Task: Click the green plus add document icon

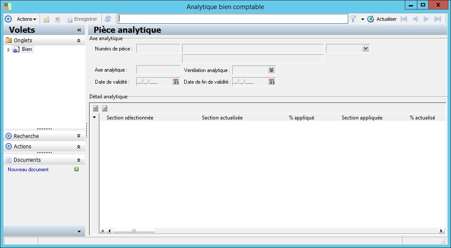Action: (x=76, y=169)
